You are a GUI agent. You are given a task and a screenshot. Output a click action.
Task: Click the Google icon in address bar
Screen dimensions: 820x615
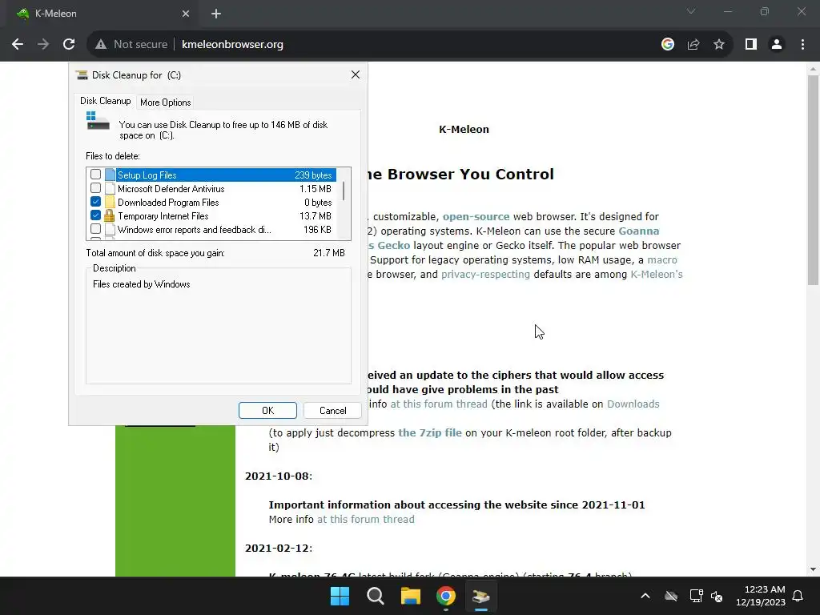coord(667,45)
